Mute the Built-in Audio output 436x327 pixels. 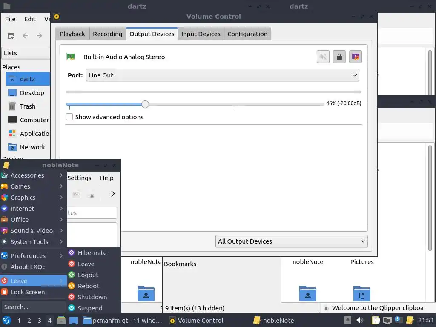[323, 57]
